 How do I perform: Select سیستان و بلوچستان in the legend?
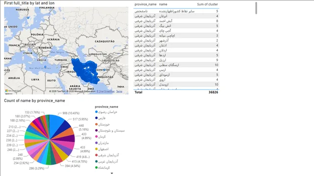tap(110, 131)
